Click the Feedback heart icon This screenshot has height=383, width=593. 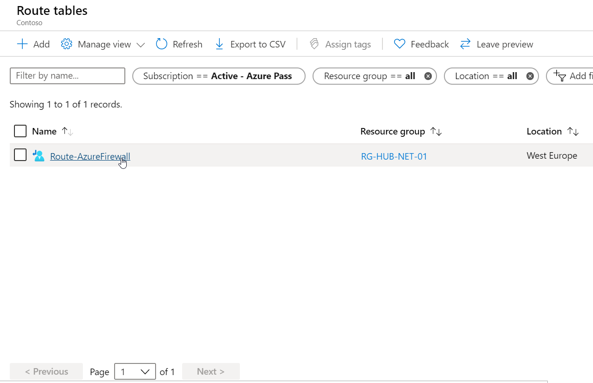(400, 44)
